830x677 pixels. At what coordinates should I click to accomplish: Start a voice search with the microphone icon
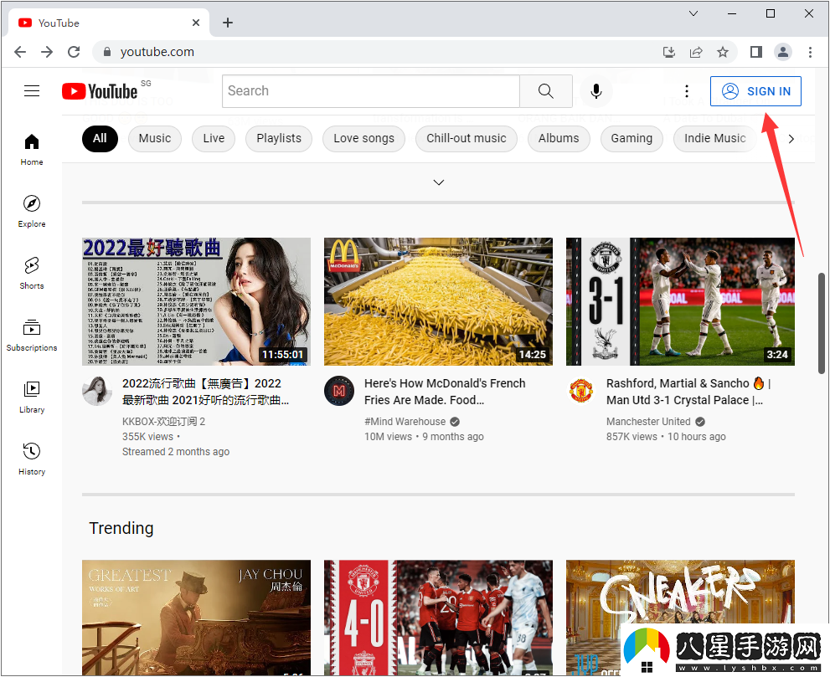[596, 91]
